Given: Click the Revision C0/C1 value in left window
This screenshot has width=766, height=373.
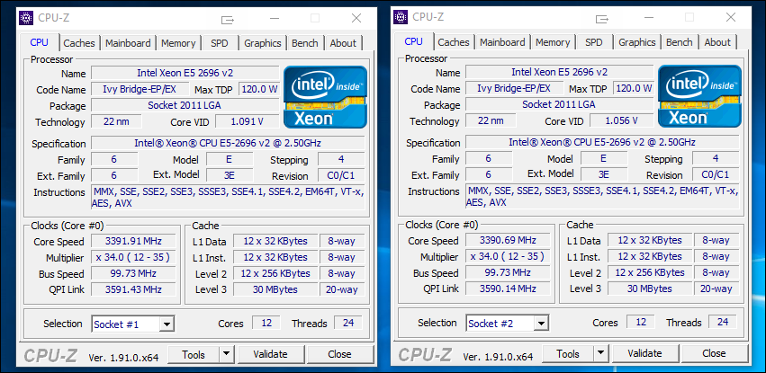Looking at the screenshot, I should 341,175.
